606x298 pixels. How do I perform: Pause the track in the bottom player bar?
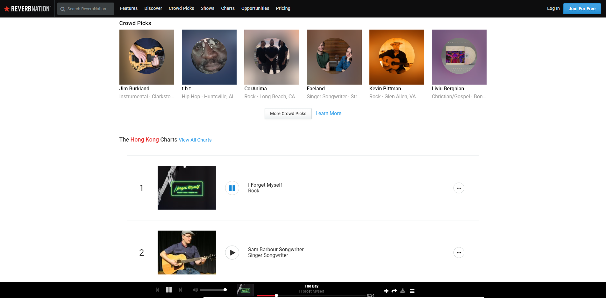(169, 290)
